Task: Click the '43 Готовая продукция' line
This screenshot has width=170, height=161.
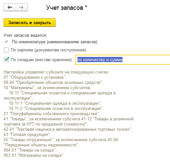Action: click(x=27, y=135)
